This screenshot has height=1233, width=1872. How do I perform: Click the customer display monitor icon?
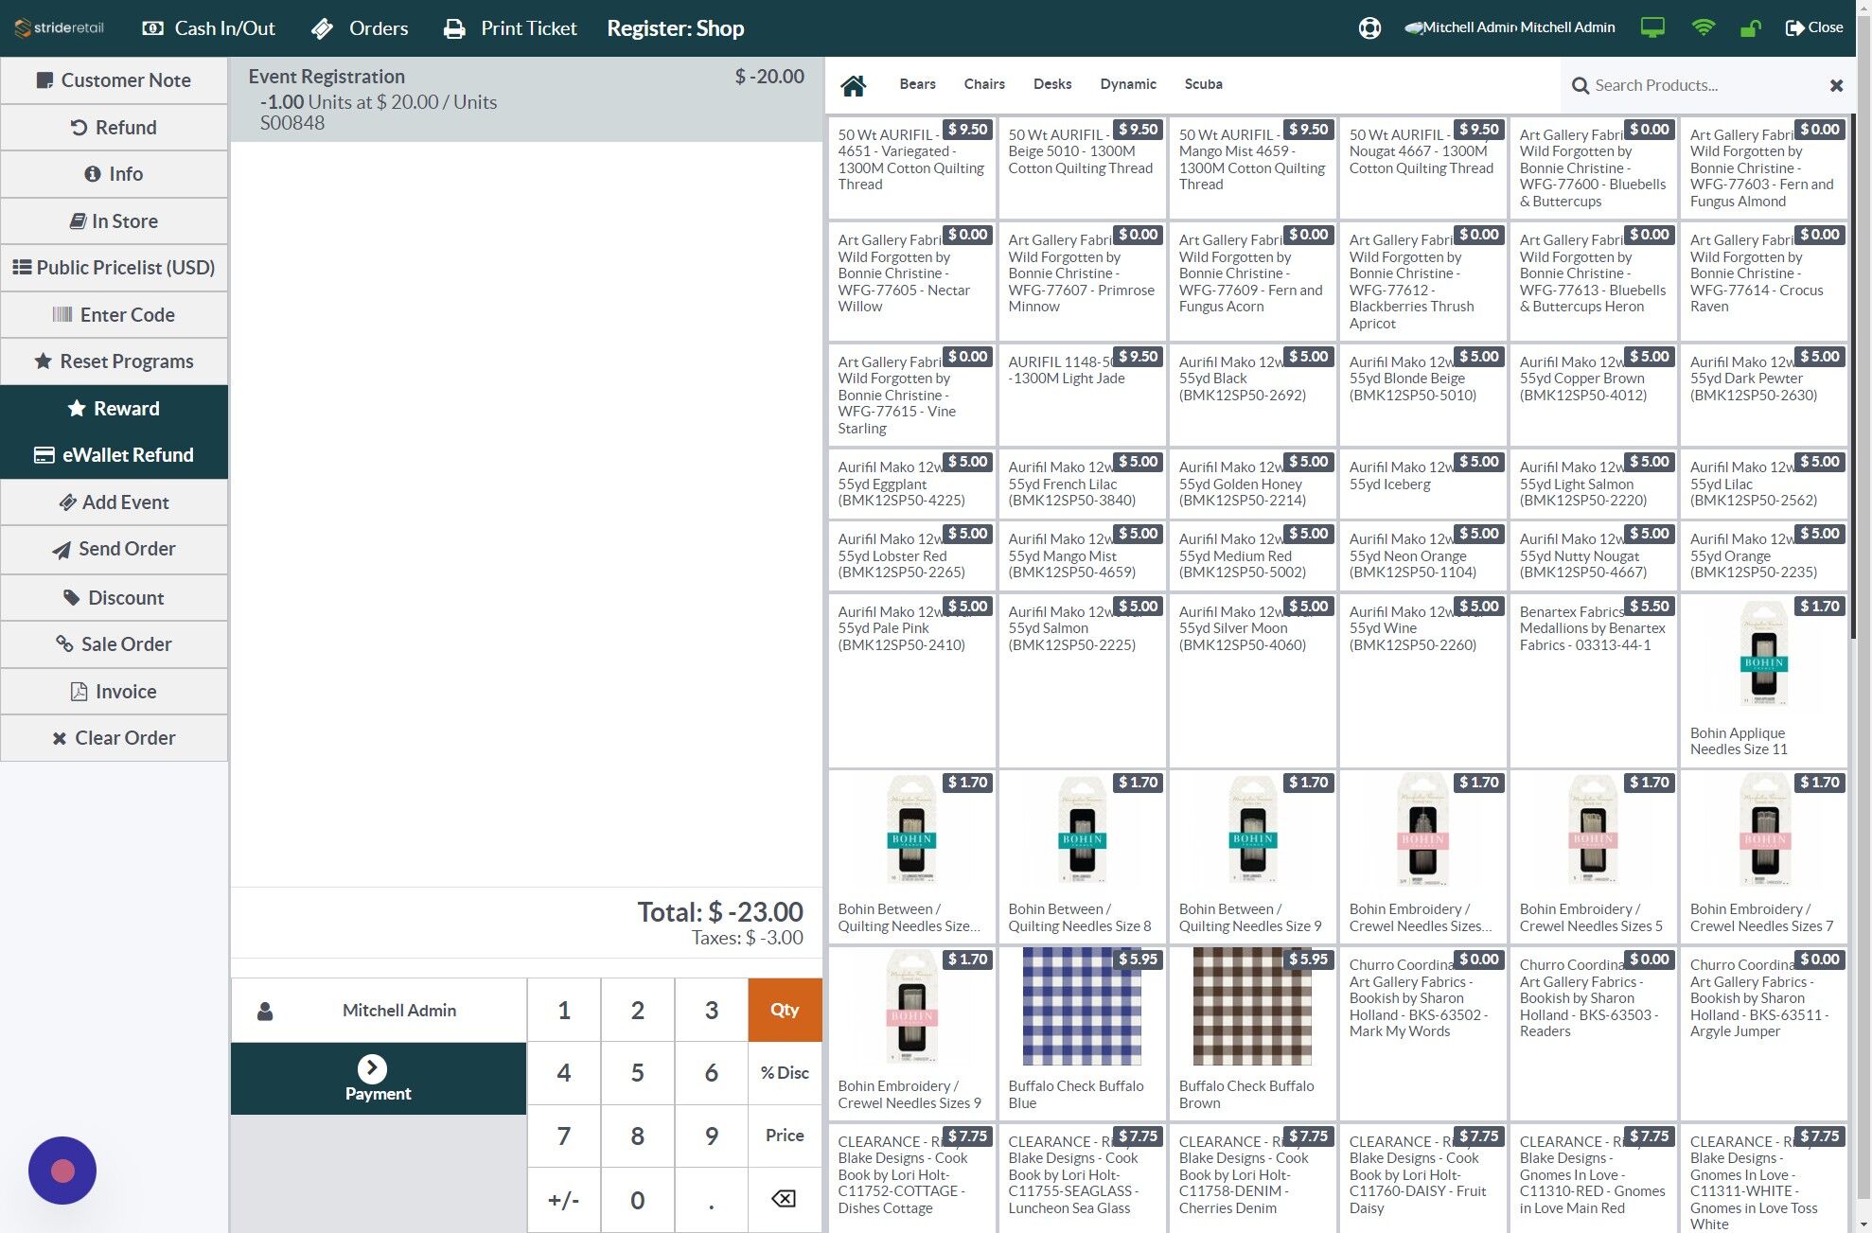point(1652,28)
